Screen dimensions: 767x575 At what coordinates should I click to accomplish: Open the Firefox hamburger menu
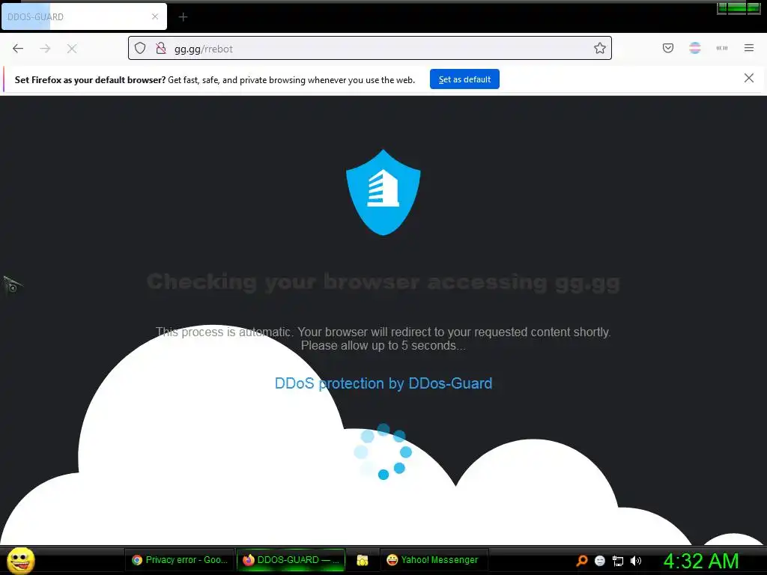pos(749,48)
